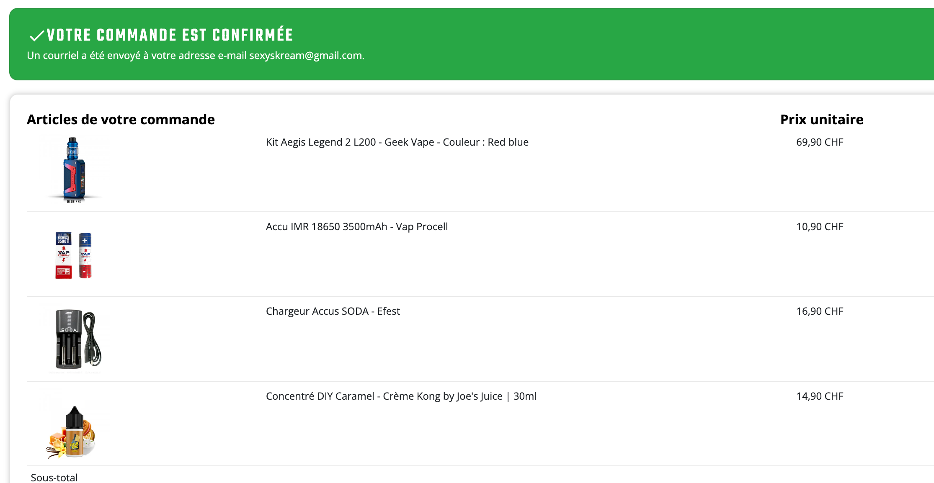Click the sexyskream@gmail.com email address
Viewport: 934px width, 483px height.
pos(306,56)
